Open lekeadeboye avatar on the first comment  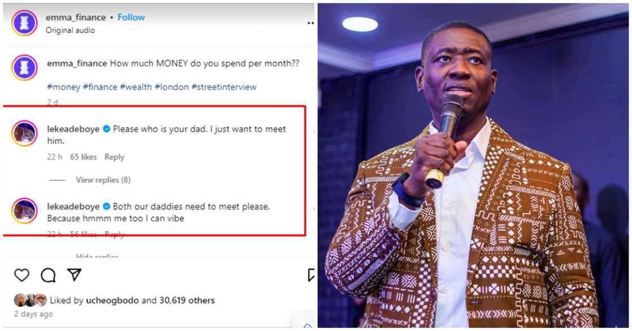[x=24, y=133]
